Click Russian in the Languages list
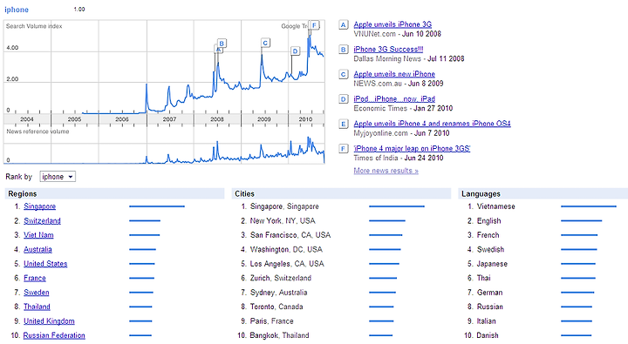 coord(490,307)
